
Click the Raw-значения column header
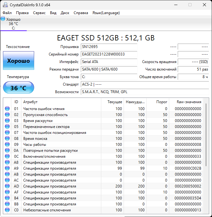(x=189, y=102)
